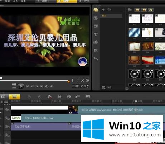Step back to previous frame
The image size is (165, 144).
pyautogui.click(x=32, y=86)
